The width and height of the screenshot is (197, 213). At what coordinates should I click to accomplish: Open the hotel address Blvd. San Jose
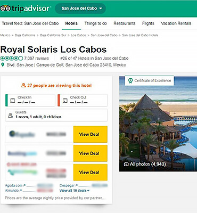tap(67, 65)
